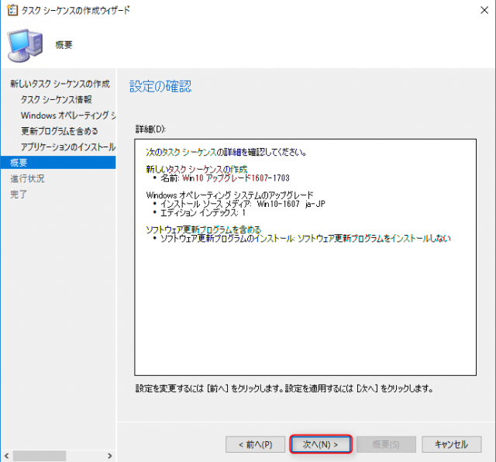This screenshot has width=496, height=462.
Task: Go to the タスク シーケンス情報 step
Action: pos(56,99)
